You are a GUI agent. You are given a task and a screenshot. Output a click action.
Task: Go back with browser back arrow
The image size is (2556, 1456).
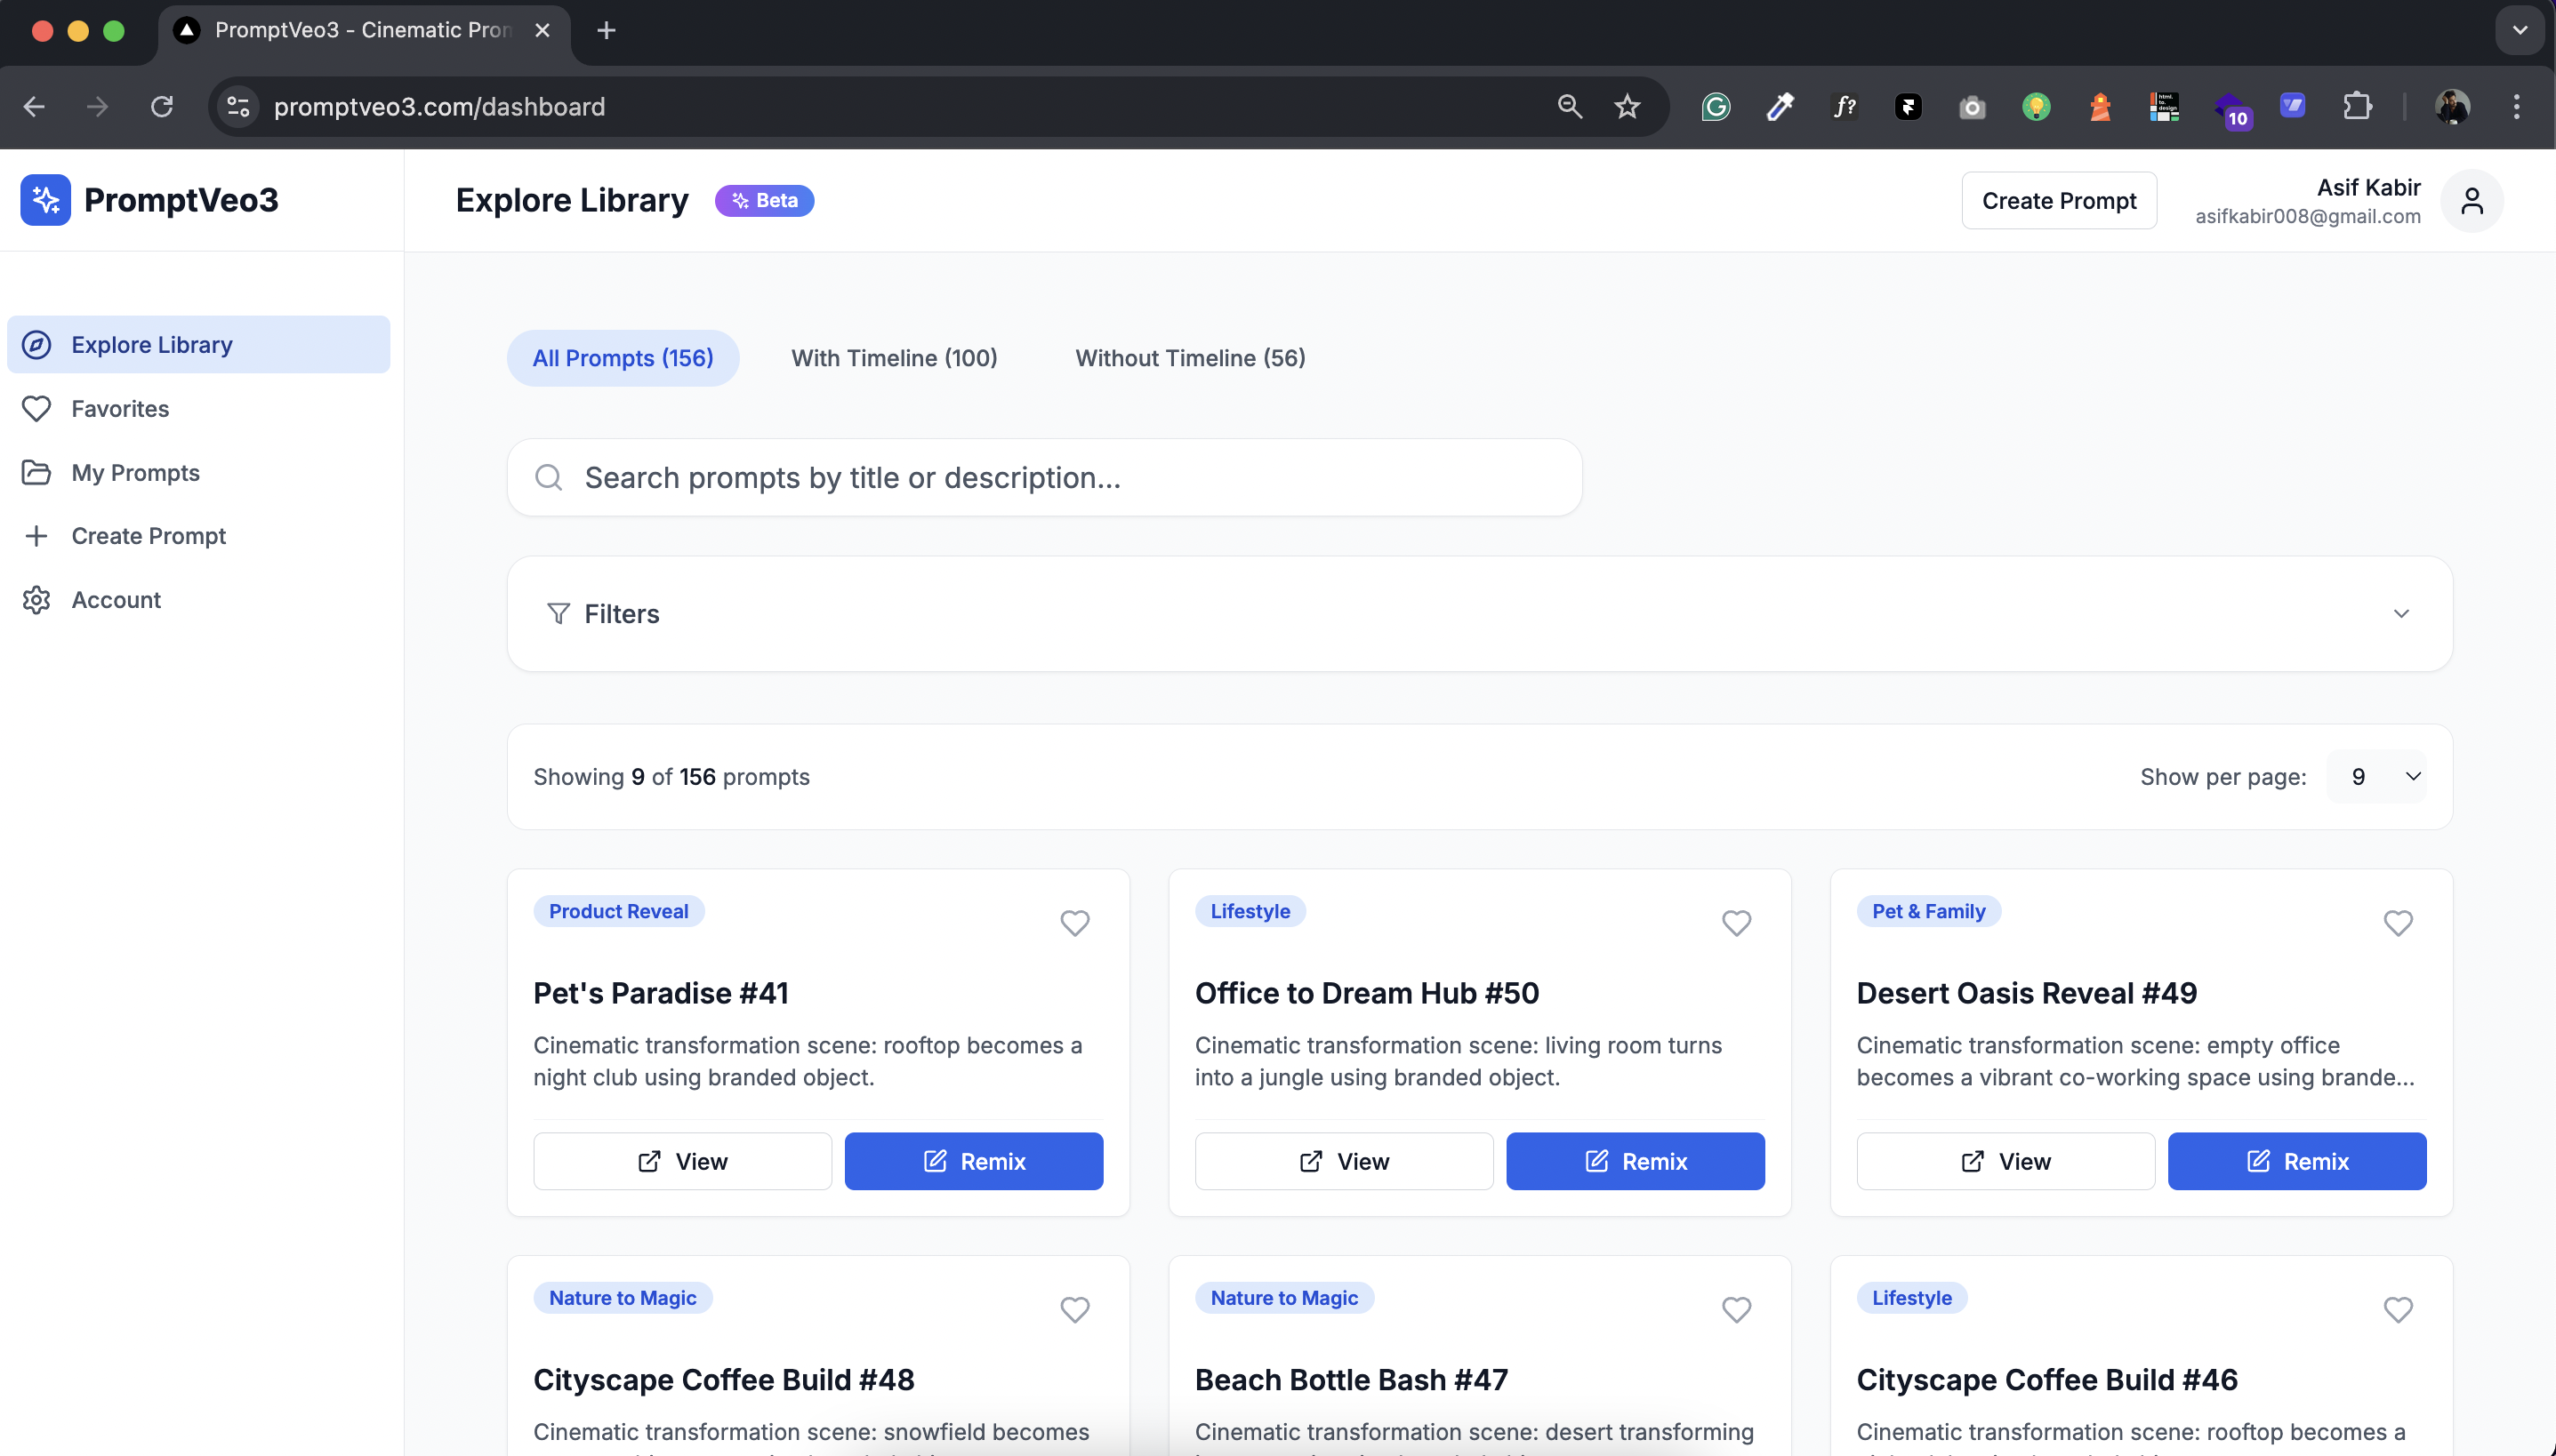[34, 106]
